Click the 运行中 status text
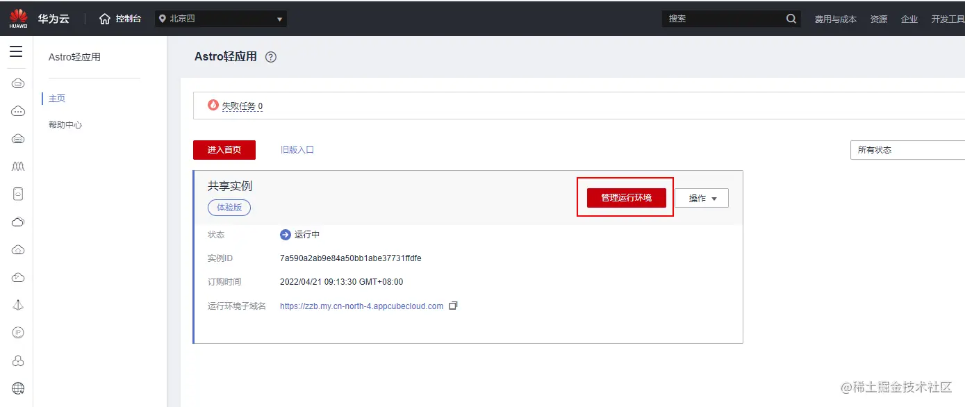The image size is (965, 407). 307,235
